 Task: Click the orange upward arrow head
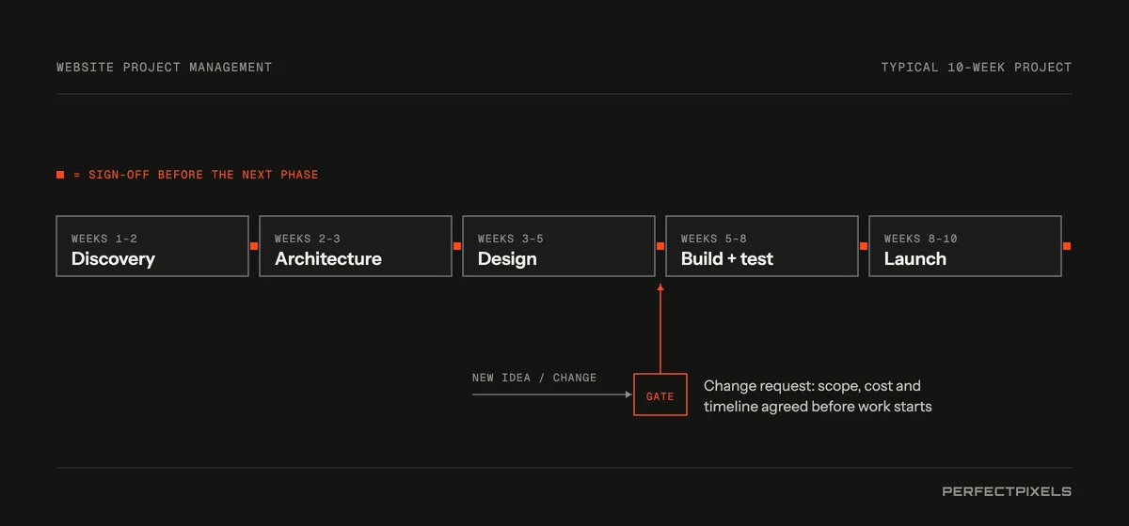[x=660, y=287]
